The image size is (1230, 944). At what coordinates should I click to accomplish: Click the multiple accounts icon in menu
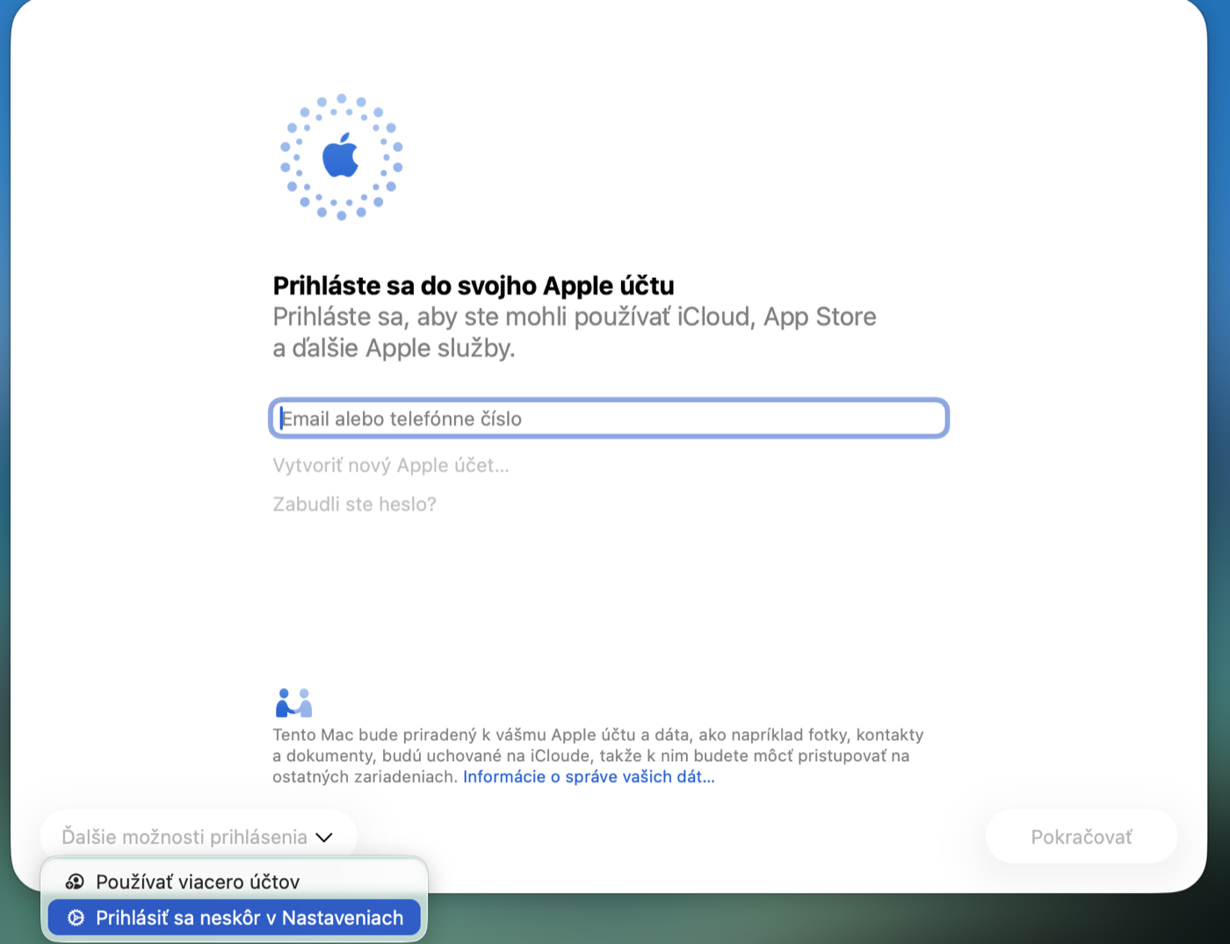76,882
